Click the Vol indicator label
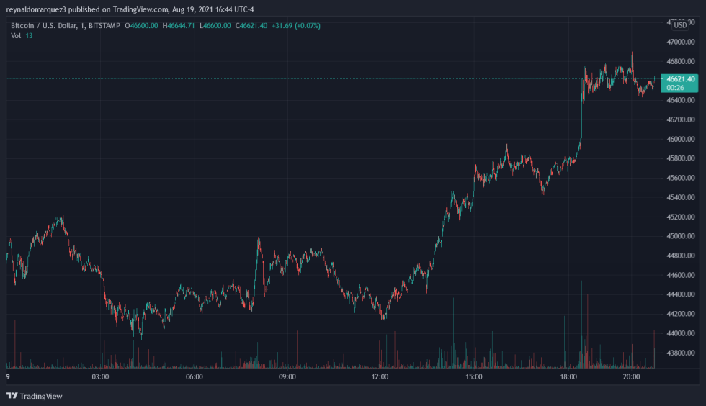 click(16, 35)
